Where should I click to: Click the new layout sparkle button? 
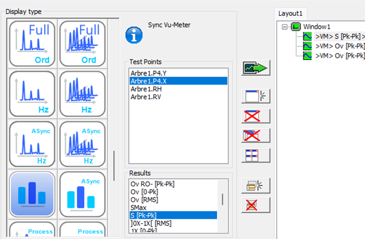pyautogui.click(x=256, y=186)
